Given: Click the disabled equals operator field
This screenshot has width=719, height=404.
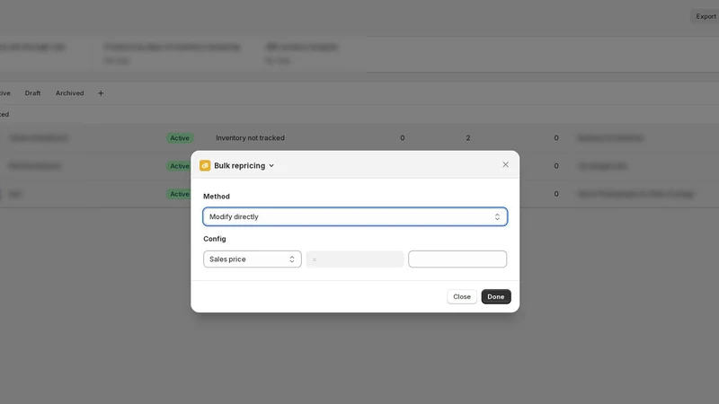Looking at the screenshot, I should click(355, 259).
